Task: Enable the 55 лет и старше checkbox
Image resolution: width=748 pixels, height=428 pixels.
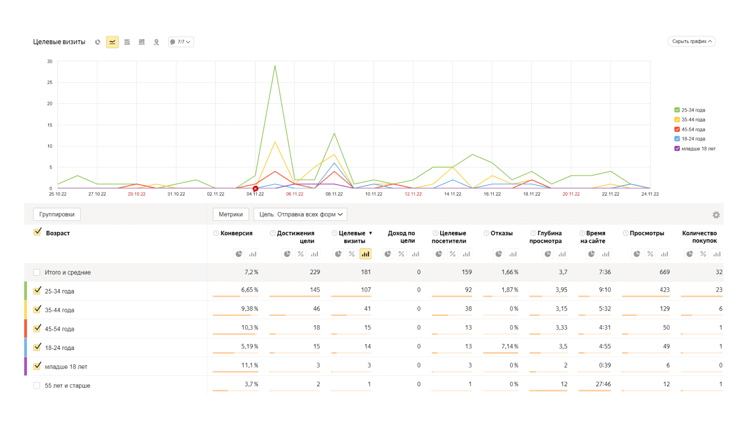Action: [37, 386]
